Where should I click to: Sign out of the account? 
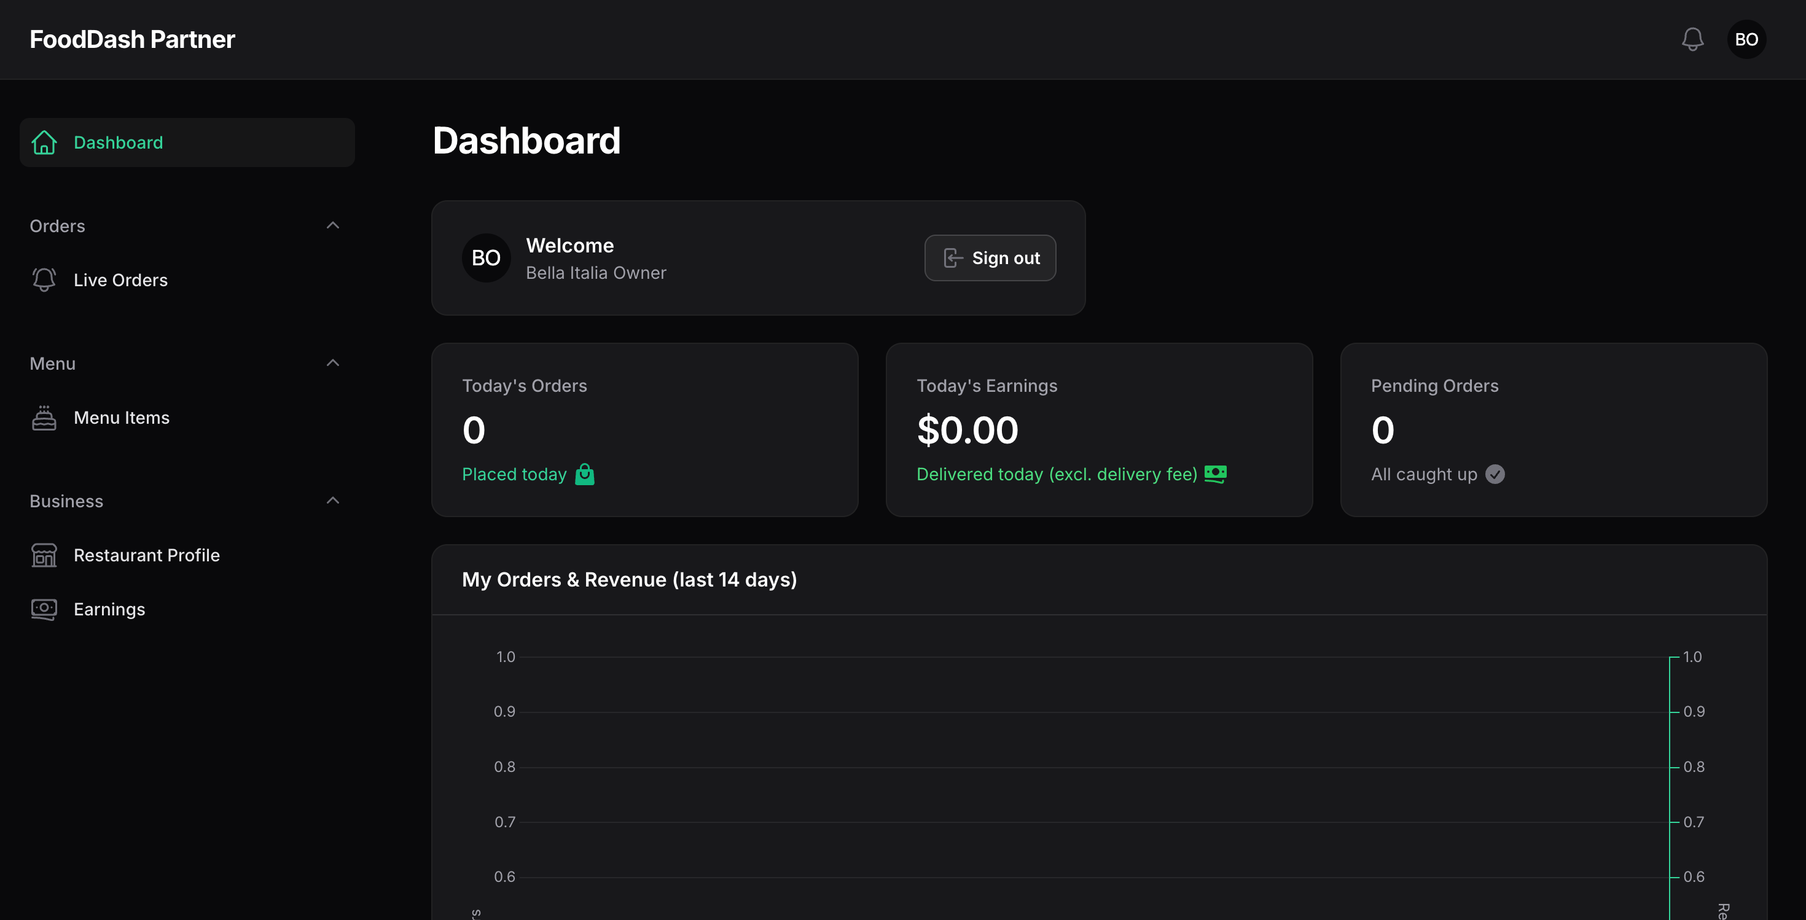pos(990,258)
